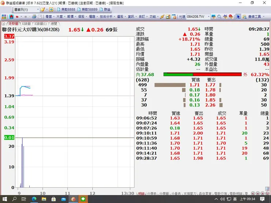Click the 2.26 ask price in order book
The height and width of the screenshot is (203, 271).
pyautogui.click(x=210, y=105)
